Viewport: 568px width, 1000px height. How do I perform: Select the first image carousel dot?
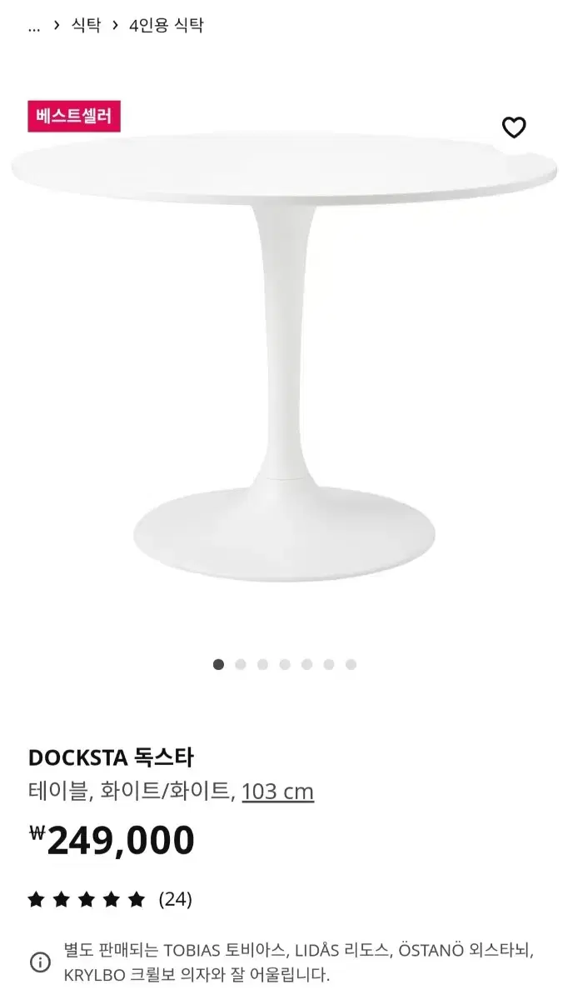[x=218, y=664]
